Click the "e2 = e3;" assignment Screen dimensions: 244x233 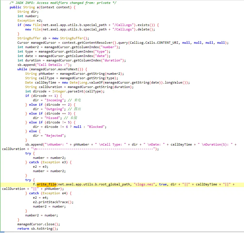(x=41, y=167)
